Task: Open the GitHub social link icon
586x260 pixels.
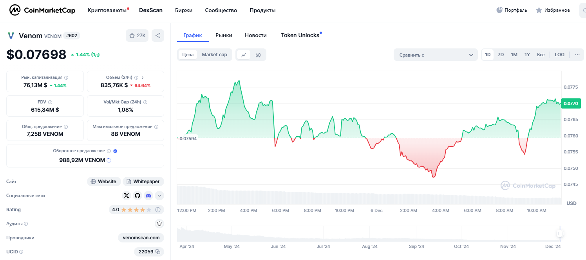Action: (137, 196)
